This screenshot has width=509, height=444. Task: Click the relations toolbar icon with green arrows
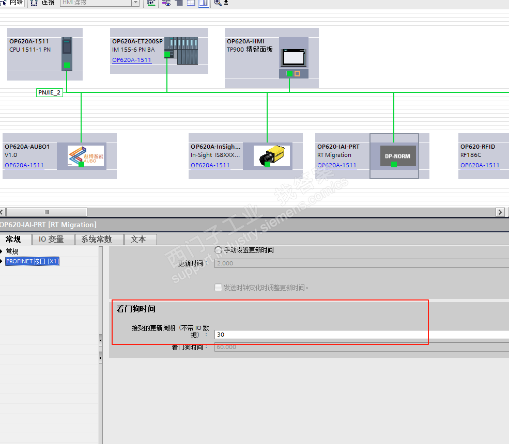[x=151, y=3]
